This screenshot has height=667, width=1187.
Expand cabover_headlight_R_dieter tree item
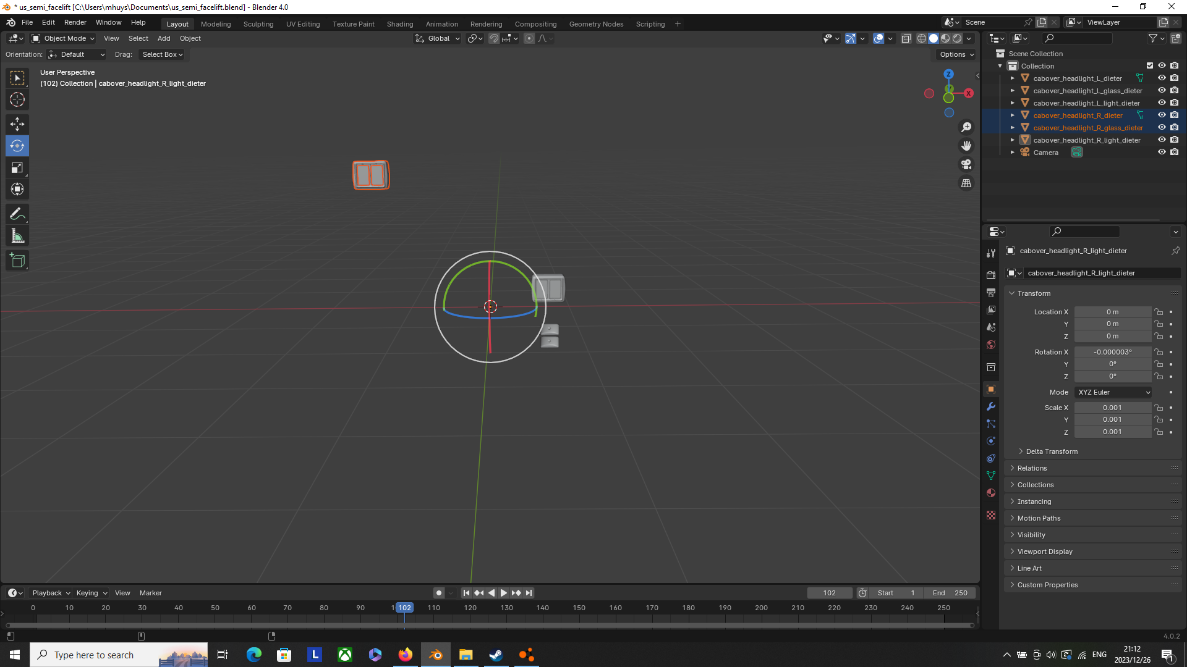click(1012, 115)
